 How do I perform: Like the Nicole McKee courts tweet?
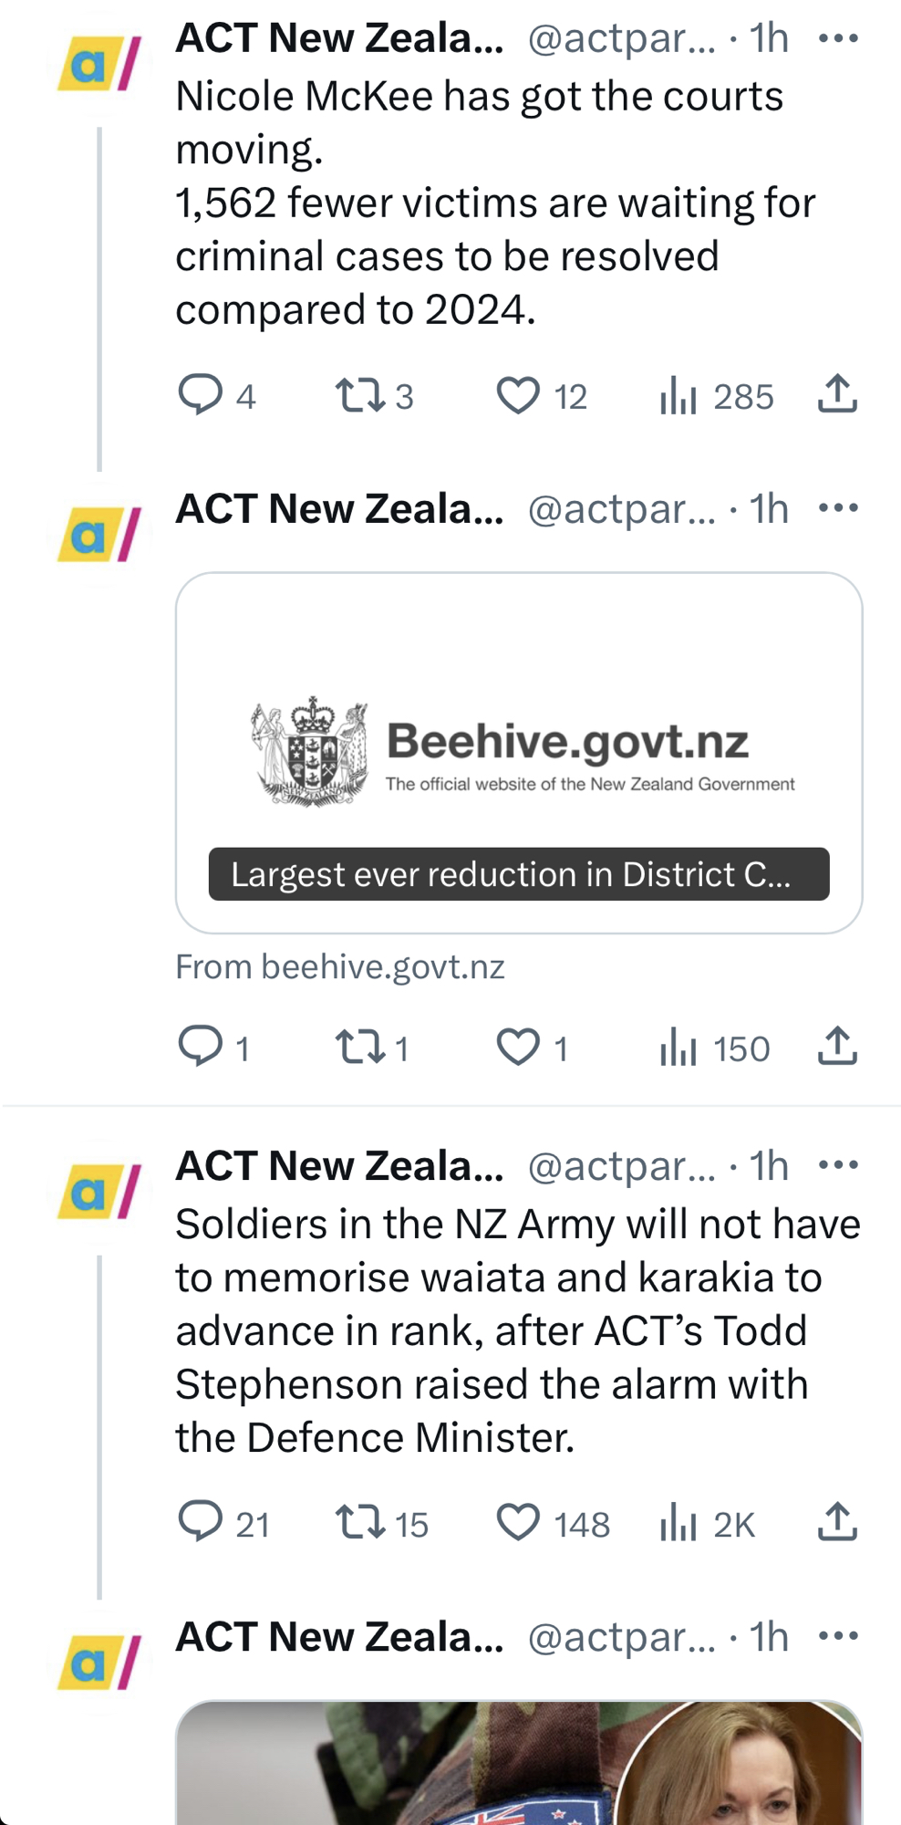point(518,395)
